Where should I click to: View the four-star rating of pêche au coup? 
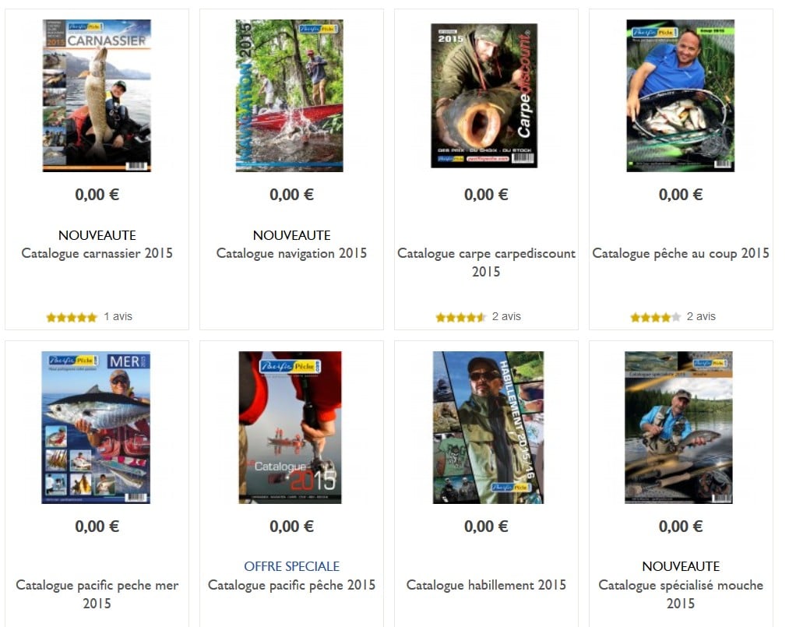[656, 317]
